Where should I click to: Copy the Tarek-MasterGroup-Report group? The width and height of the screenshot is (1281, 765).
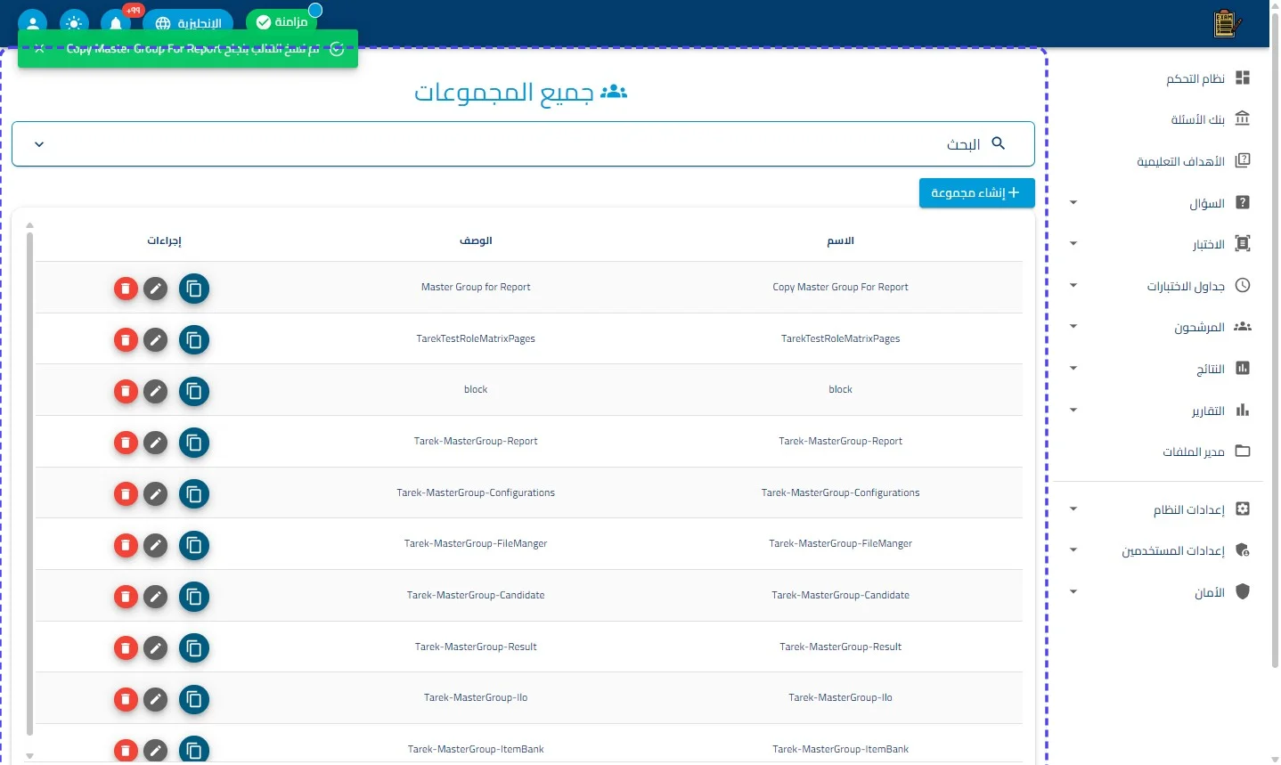coord(194,443)
